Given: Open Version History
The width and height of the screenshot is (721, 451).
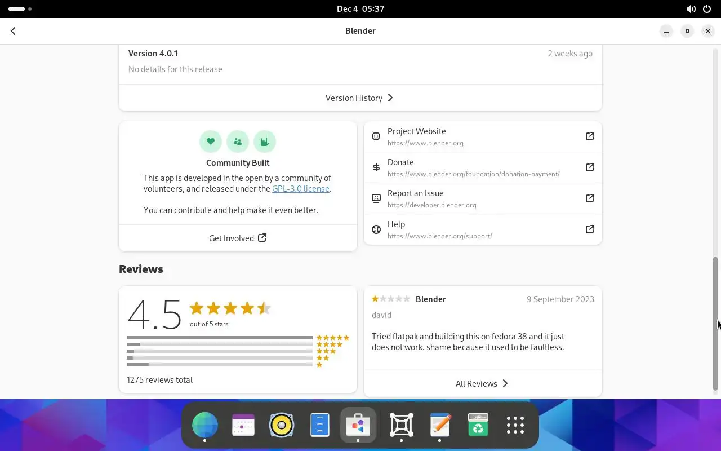Looking at the screenshot, I should (360, 98).
